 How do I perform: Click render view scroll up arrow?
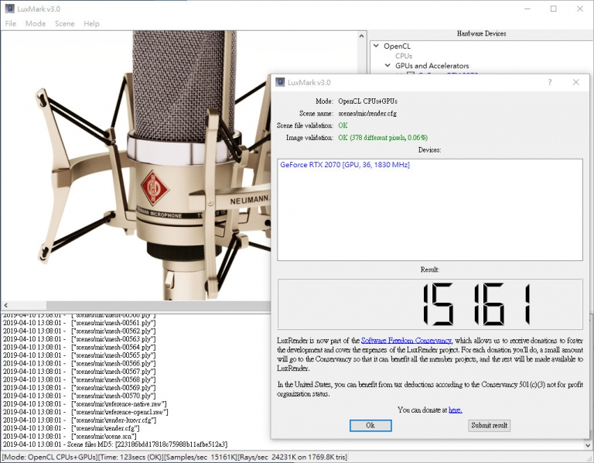click(x=361, y=36)
